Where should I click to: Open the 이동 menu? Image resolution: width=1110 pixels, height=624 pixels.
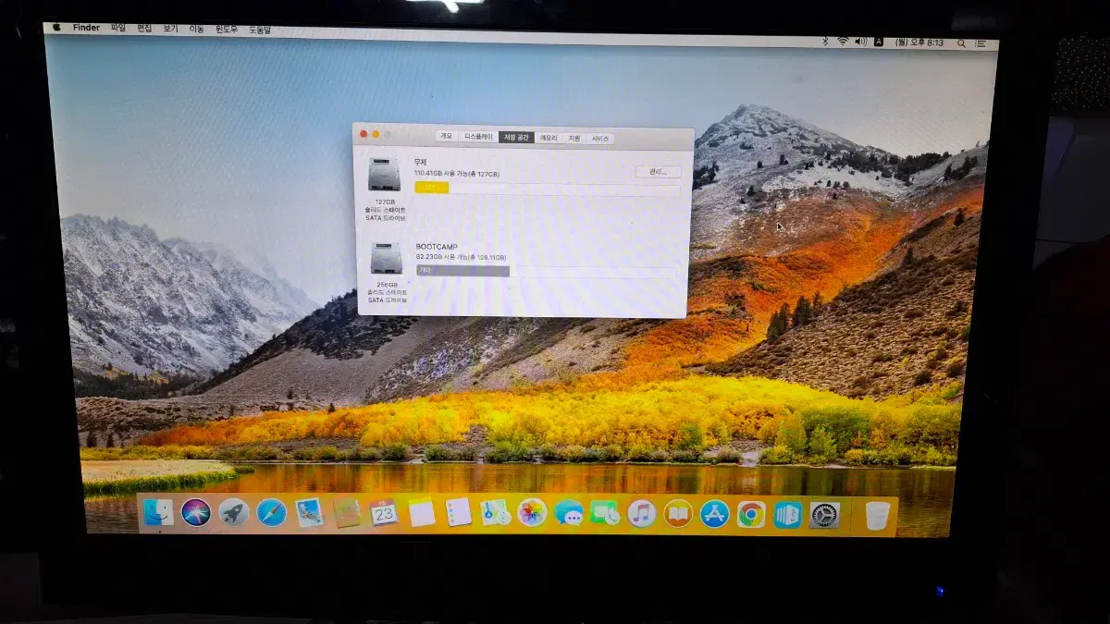click(196, 29)
